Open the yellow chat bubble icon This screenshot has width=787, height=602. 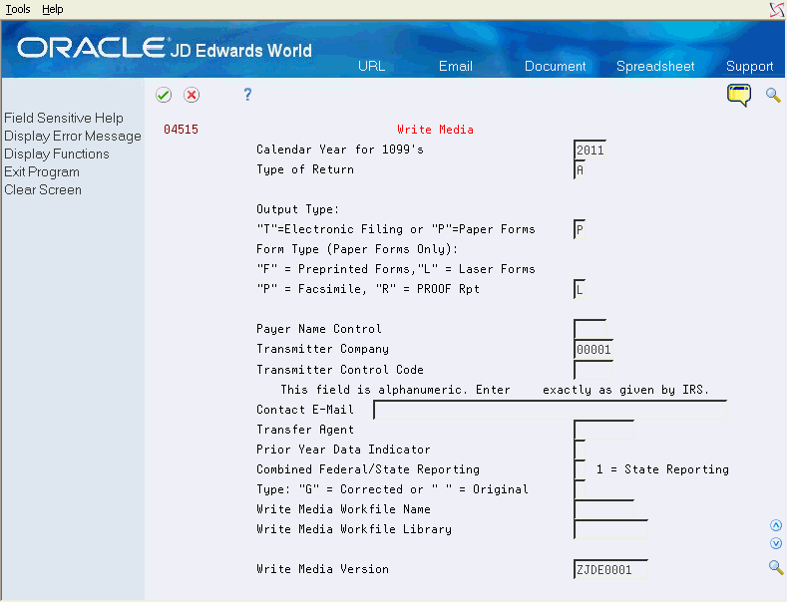point(739,95)
